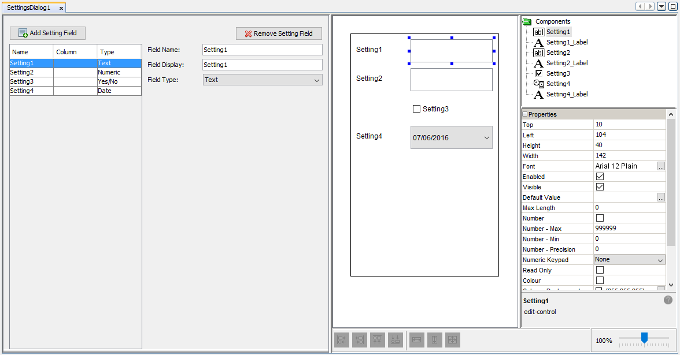This screenshot has width=680, height=355.
Task: Select Setting4_Label in the Components tree
Action: tap(567, 94)
